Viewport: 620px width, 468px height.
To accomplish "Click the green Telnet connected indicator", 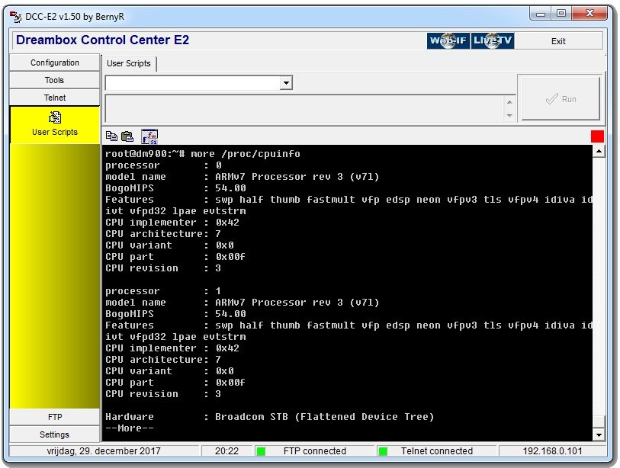I will coord(383,451).
